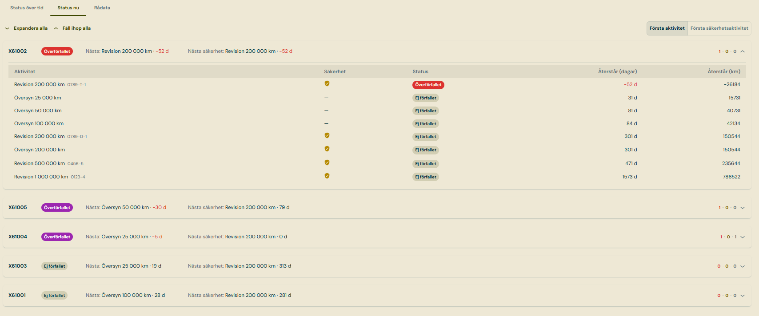Select the Översyn 200 000 km activity row

click(377, 150)
